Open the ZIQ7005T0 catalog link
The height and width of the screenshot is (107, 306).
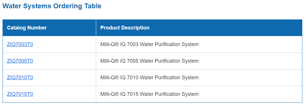[20, 61]
